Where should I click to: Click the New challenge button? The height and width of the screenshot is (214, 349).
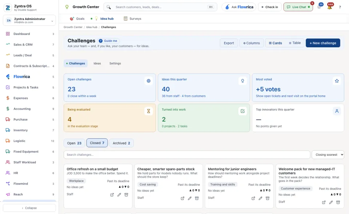point(323,43)
